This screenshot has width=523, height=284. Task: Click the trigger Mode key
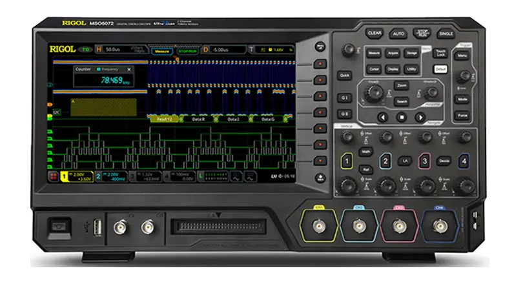click(462, 99)
